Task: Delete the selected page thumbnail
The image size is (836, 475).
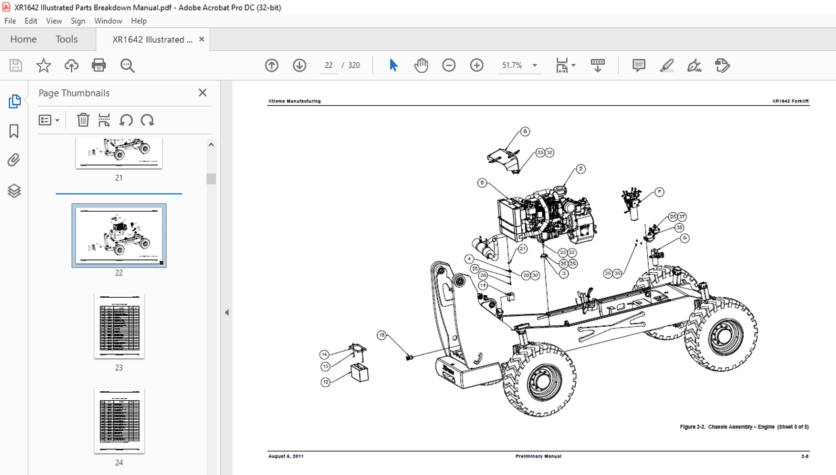Action: [x=82, y=120]
